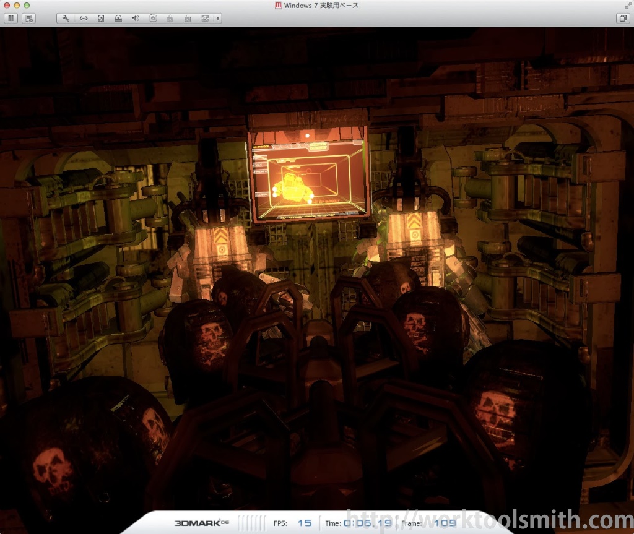Screen dimensions: 634x534
Task: Enter full screen with the arrows icon
Action: [628, 5]
